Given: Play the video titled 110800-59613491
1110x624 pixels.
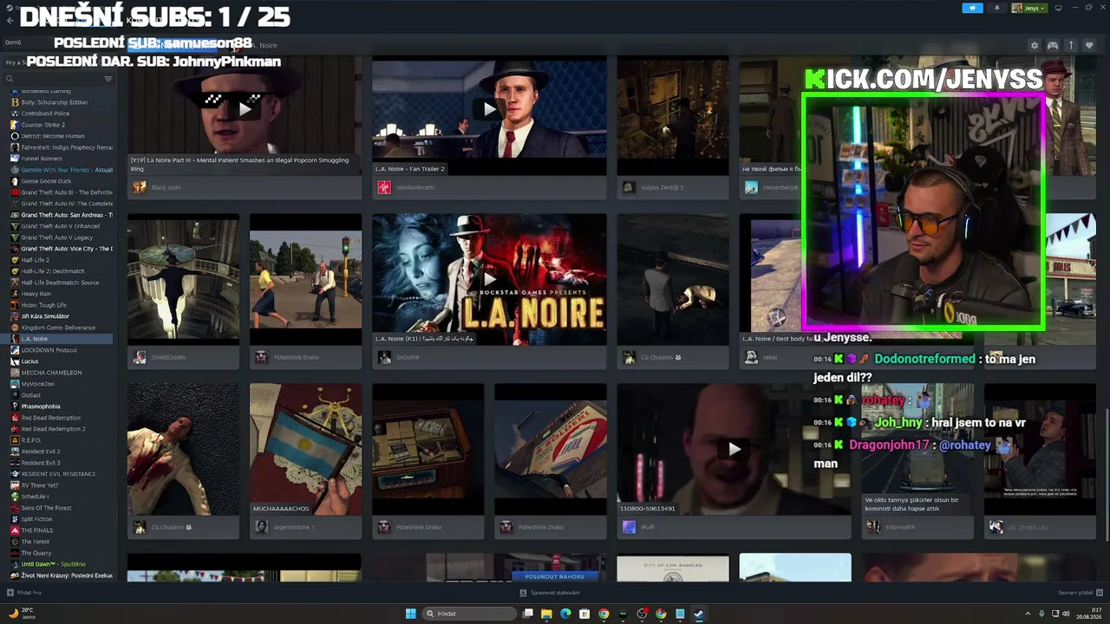Looking at the screenshot, I should pyautogui.click(x=734, y=449).
